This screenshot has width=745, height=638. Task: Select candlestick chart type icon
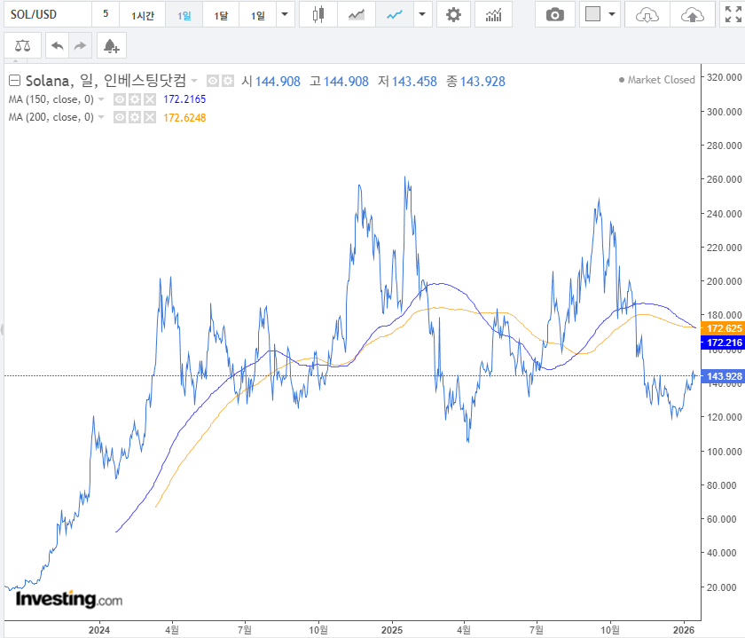[x=318, y=15]
